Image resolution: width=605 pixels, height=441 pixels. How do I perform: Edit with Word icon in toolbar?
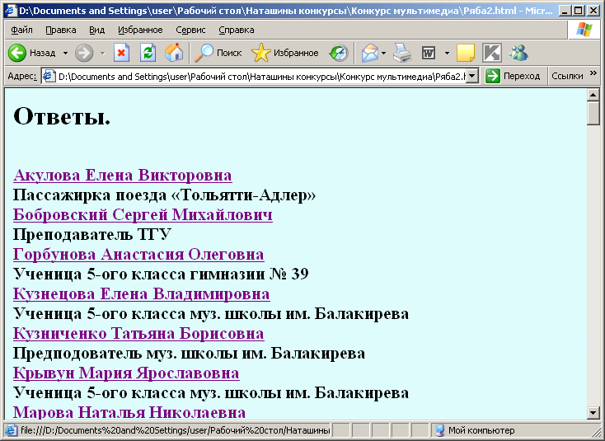click(429, 53)
